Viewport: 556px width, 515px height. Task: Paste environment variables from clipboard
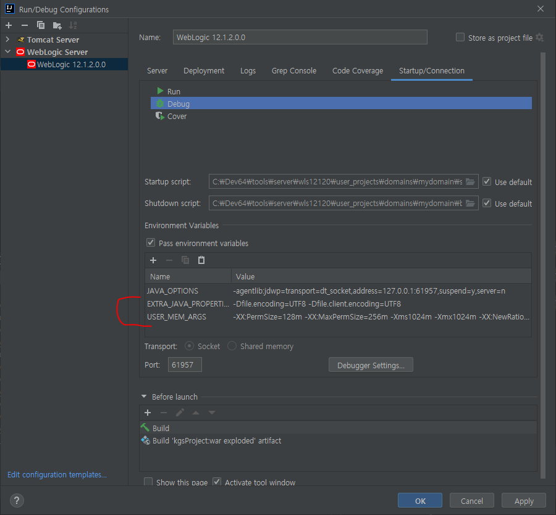[201, 260]
